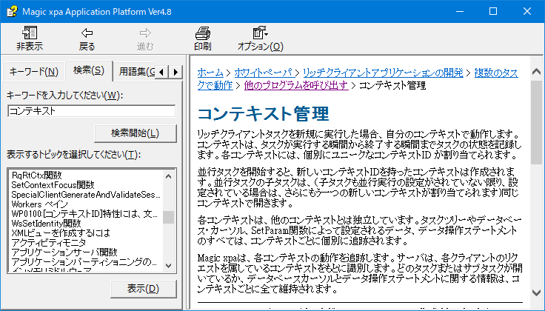The width and height of the screenshot is (545, 311).
Task: Switch to the キーワード(N) tab
Action: click(x=33, y=72)
